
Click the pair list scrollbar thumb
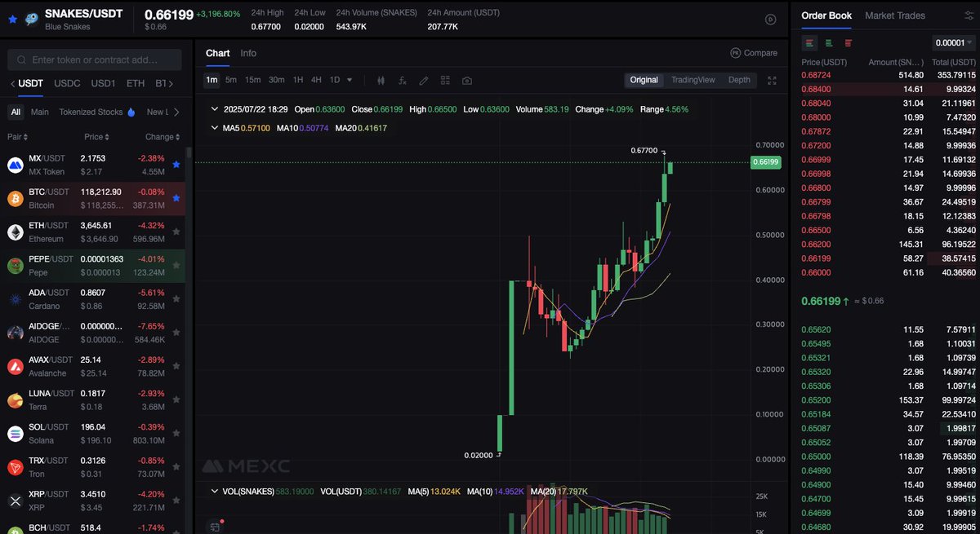coord(189,153)
